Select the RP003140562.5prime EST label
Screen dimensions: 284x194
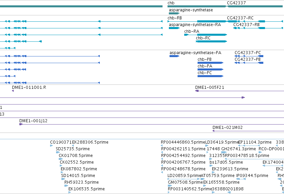(190, 189)
